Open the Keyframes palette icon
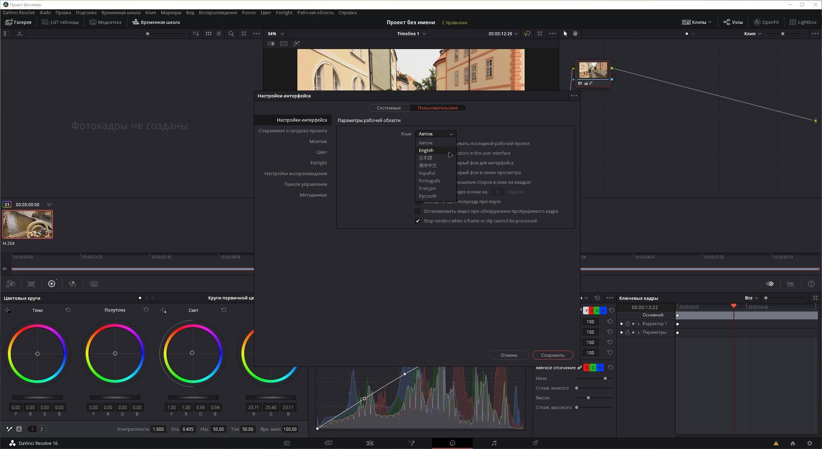This screenshot has width=822, height=449. pyautogui.click(x=770, y=284)
